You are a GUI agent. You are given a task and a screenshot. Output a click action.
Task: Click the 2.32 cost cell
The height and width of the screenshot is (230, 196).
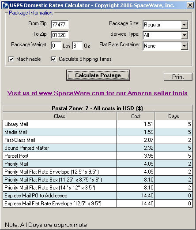point(136,148)
